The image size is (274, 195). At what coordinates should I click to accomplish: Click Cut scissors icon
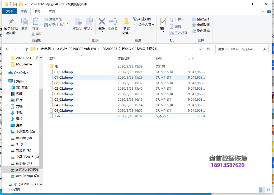click(33, 34)
